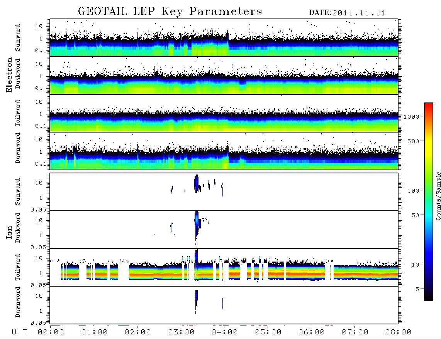Screen dimensions: 441x339
Task: Click the Electron group axis label
Action: click(x=9, y=75)
